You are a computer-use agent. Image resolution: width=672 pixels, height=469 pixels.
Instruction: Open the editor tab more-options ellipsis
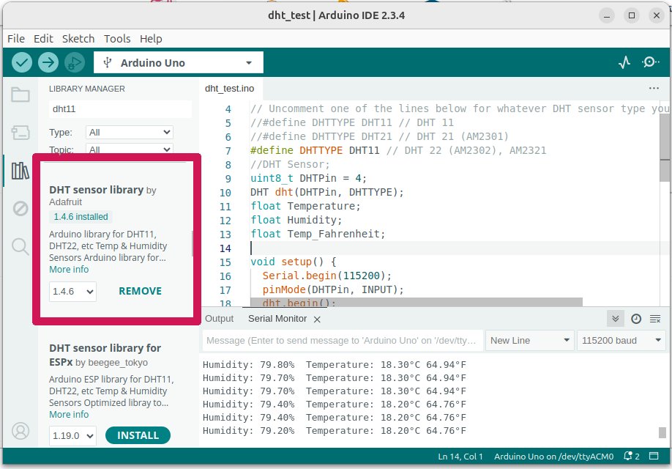click(x=654, y=89)
